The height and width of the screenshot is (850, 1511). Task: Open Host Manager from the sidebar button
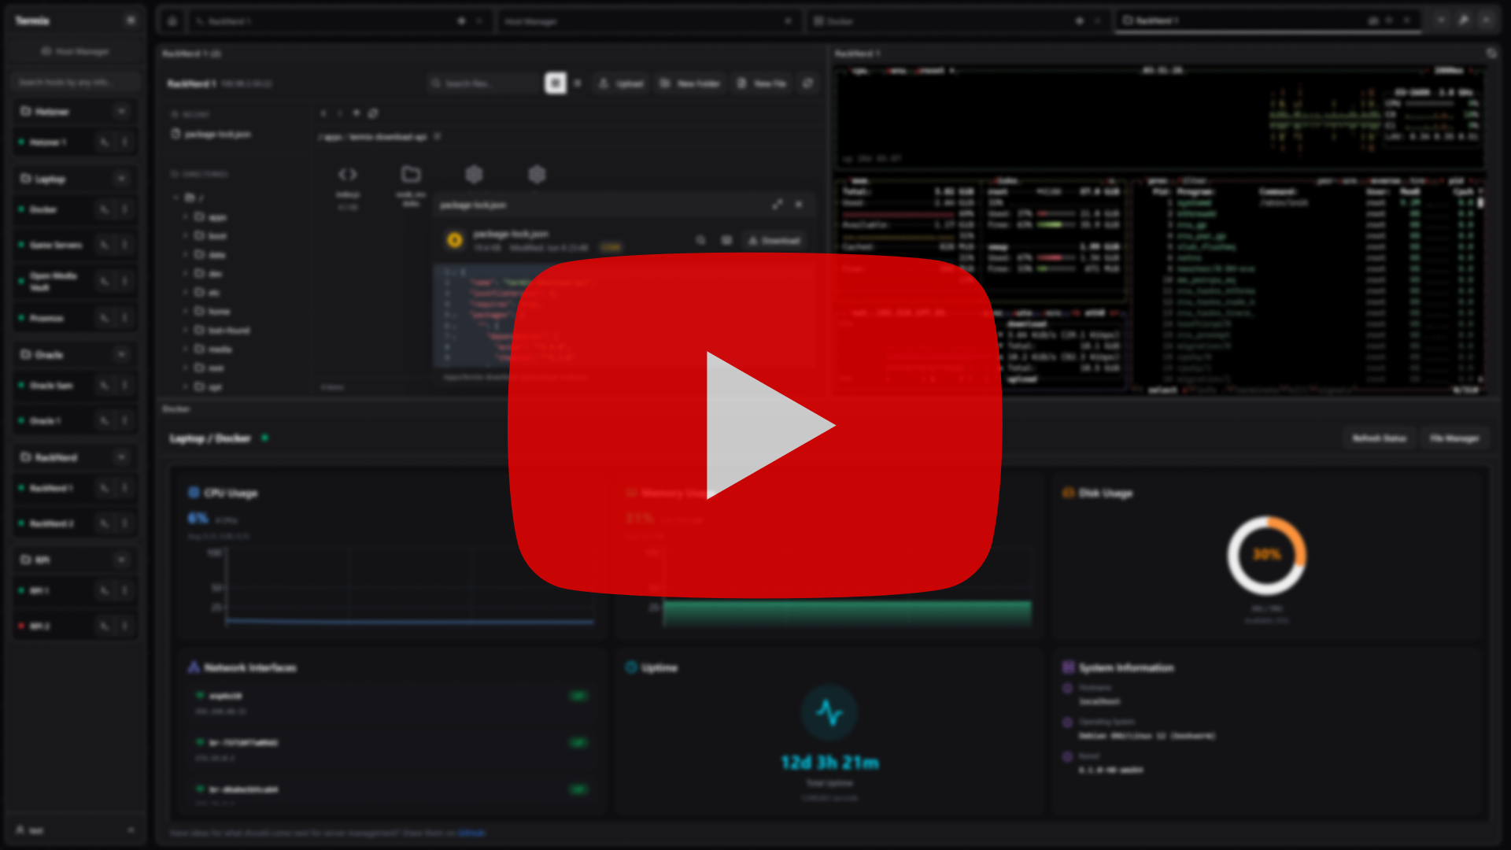(75, 51)
